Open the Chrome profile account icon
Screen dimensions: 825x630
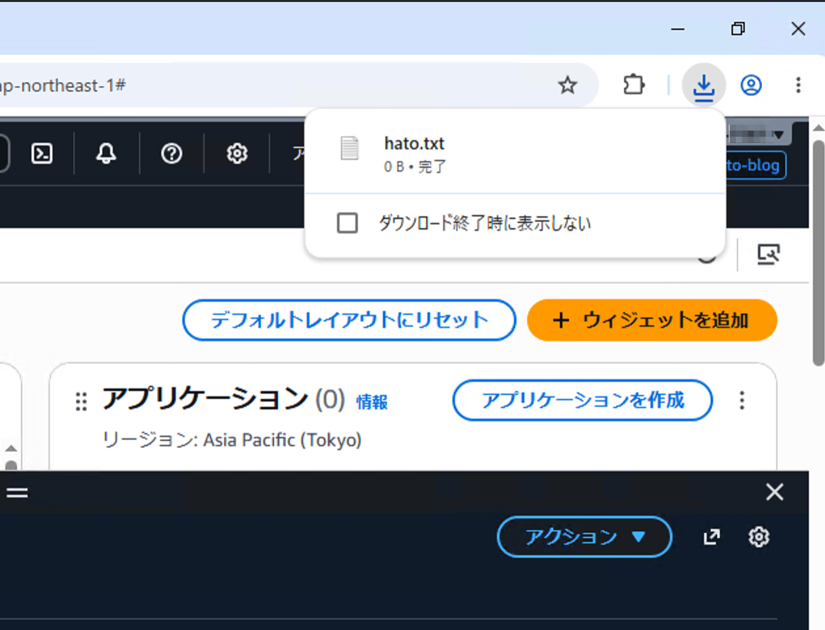click(x=751, y=85)
